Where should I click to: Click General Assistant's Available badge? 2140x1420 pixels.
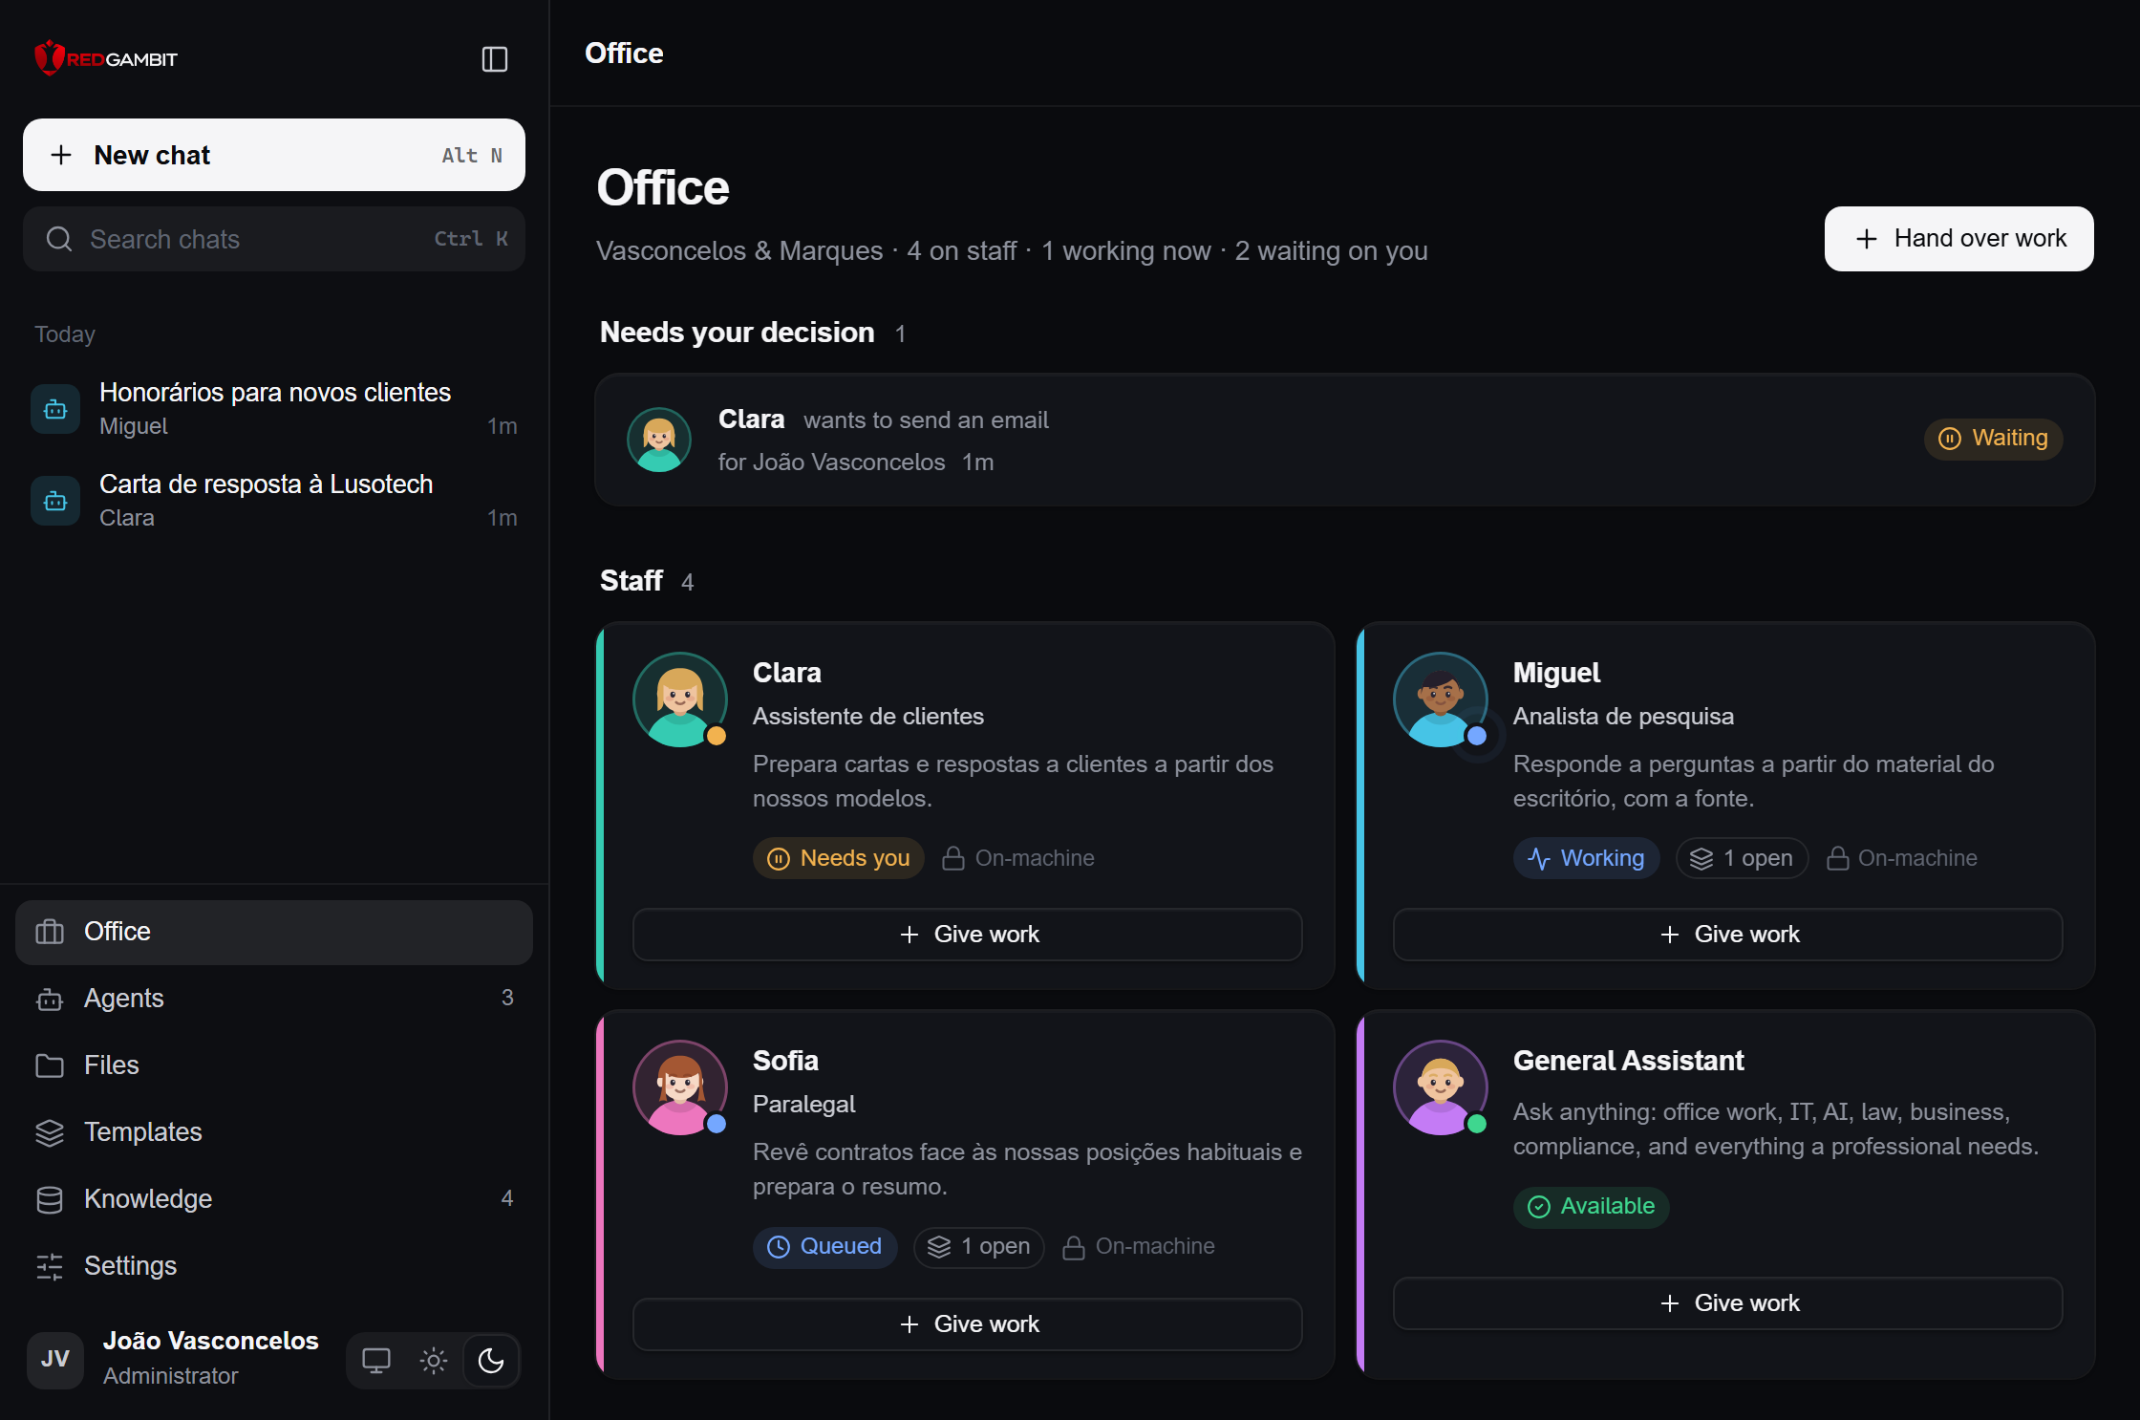pos(1592,1207)
